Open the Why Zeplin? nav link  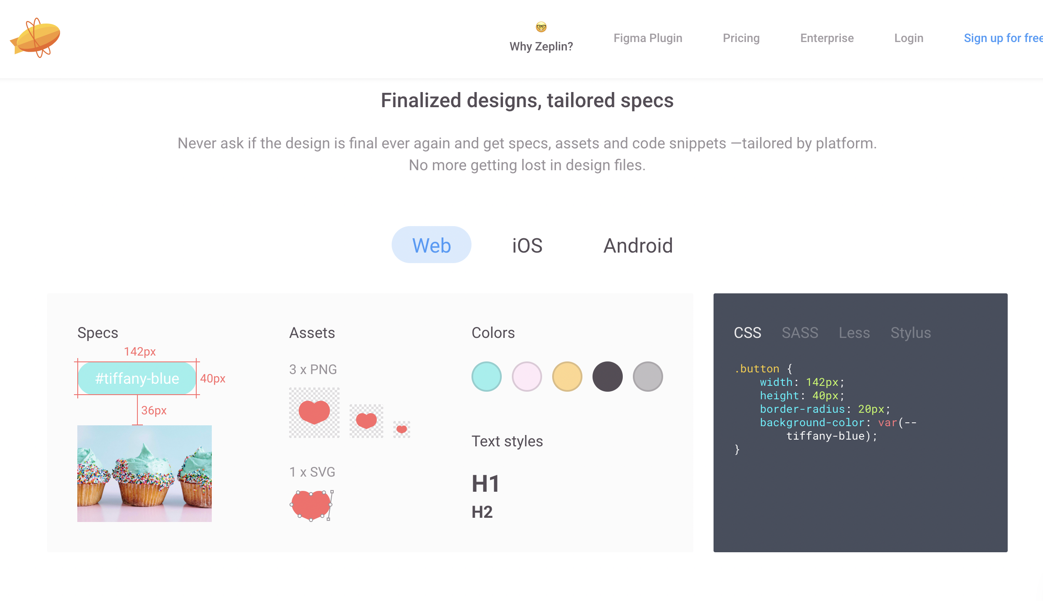pyautogui.click(x=541, y=46)
